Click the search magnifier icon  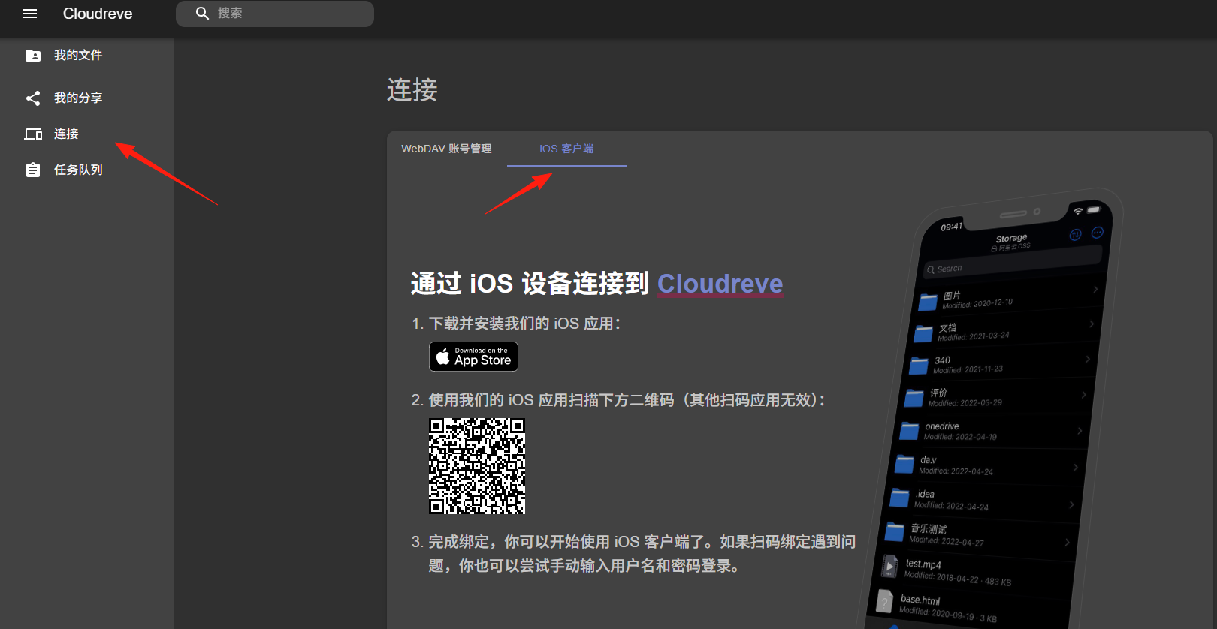tap(202, 14)
